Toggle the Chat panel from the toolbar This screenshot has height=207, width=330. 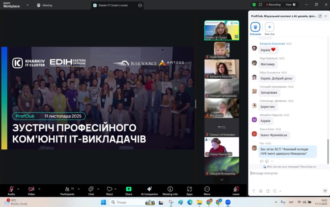click(x=91, y=191)
